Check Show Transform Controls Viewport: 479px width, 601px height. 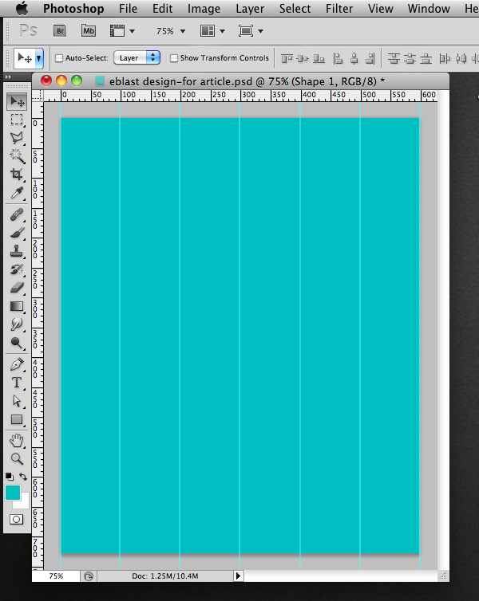174,58
